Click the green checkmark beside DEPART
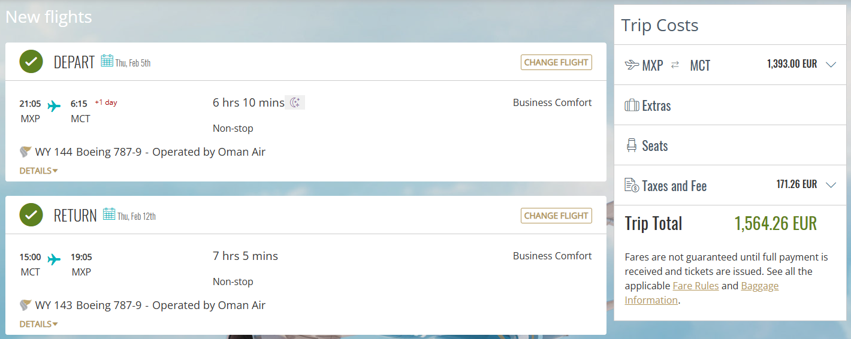Viewport: 851px width, 339px height. coord(31,62)
